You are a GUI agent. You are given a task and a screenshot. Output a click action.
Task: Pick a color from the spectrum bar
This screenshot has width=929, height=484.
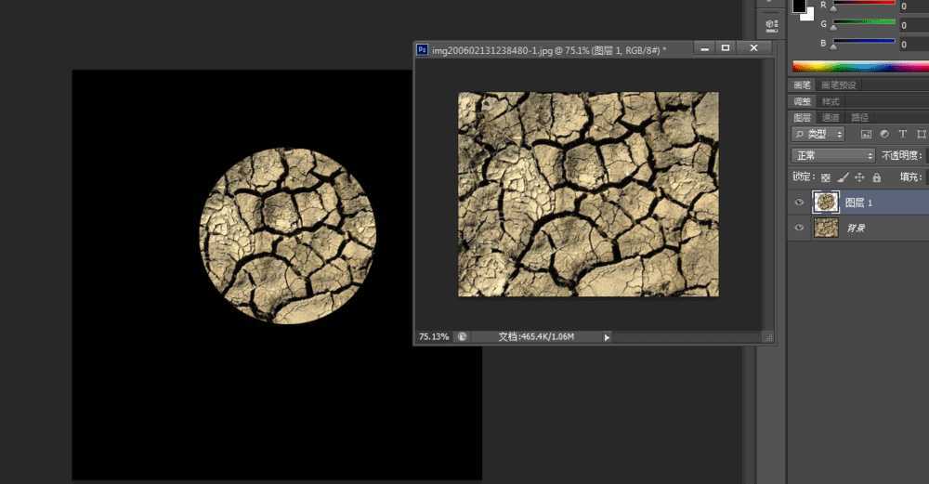pyautogui.click(x=859, y=66)
